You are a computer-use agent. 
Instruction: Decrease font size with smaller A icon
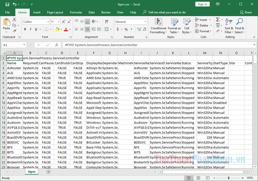tap(69, 22)
